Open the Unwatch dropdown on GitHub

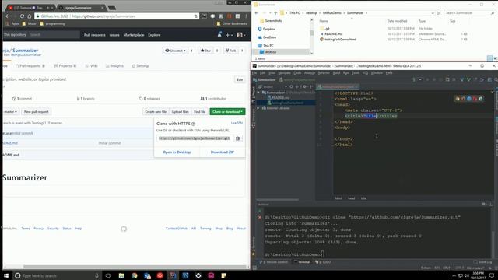175,51
